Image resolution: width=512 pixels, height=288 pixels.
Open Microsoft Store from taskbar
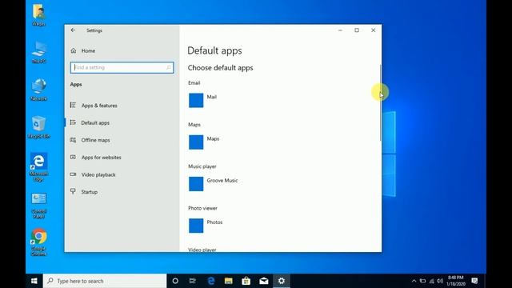click(x=246, y=281)
